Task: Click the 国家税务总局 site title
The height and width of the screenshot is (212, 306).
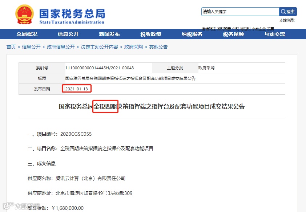Action: pyautogui.click(x=72, y=14)
